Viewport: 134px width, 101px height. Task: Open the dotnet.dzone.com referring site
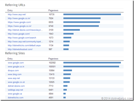pyautogui.click(x=16, y=86)
